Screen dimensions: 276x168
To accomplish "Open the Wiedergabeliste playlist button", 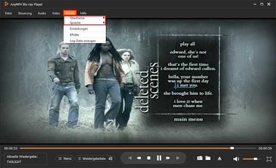I will pyautogui.click(x=92, y=158).
